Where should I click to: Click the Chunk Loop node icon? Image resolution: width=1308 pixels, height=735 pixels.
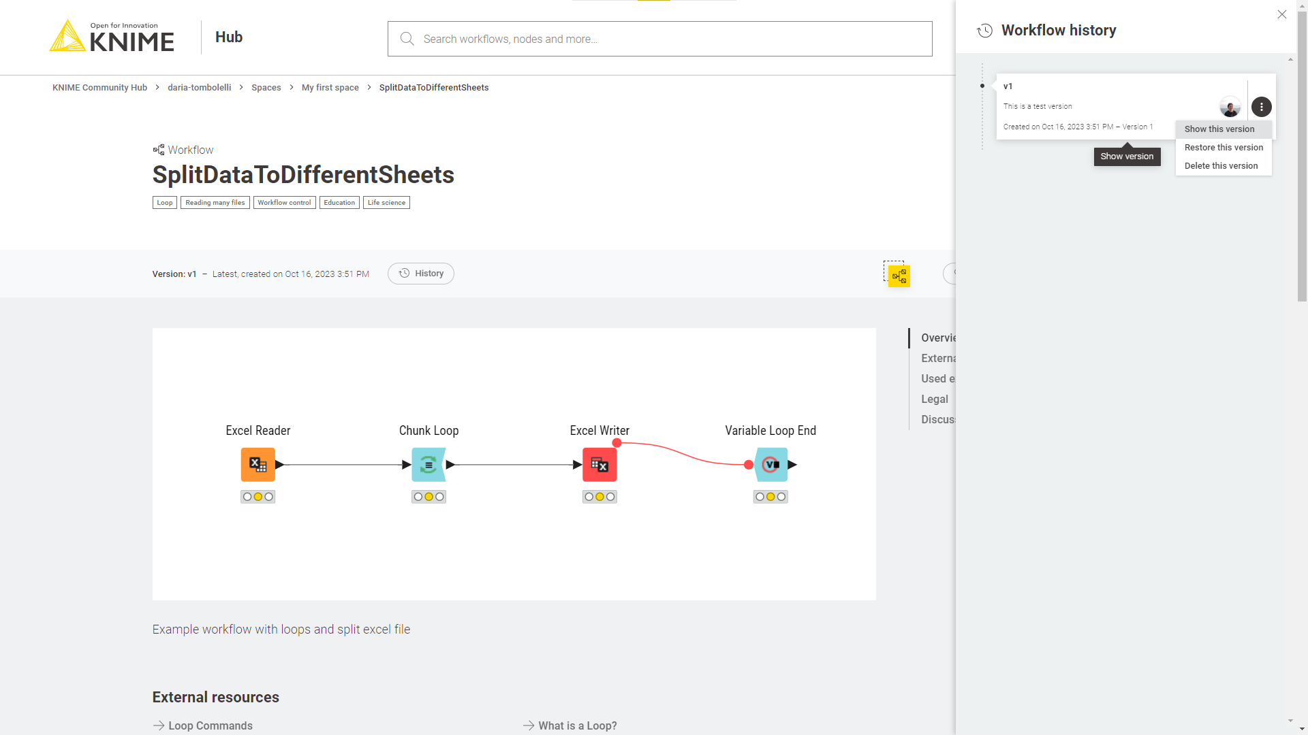tap(429, 465)
